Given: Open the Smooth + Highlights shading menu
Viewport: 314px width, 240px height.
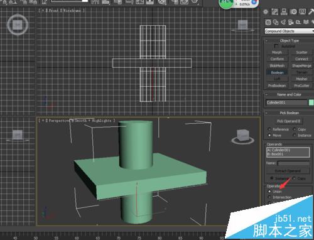Looking at the screenshot, I should [x=93, y=121].
